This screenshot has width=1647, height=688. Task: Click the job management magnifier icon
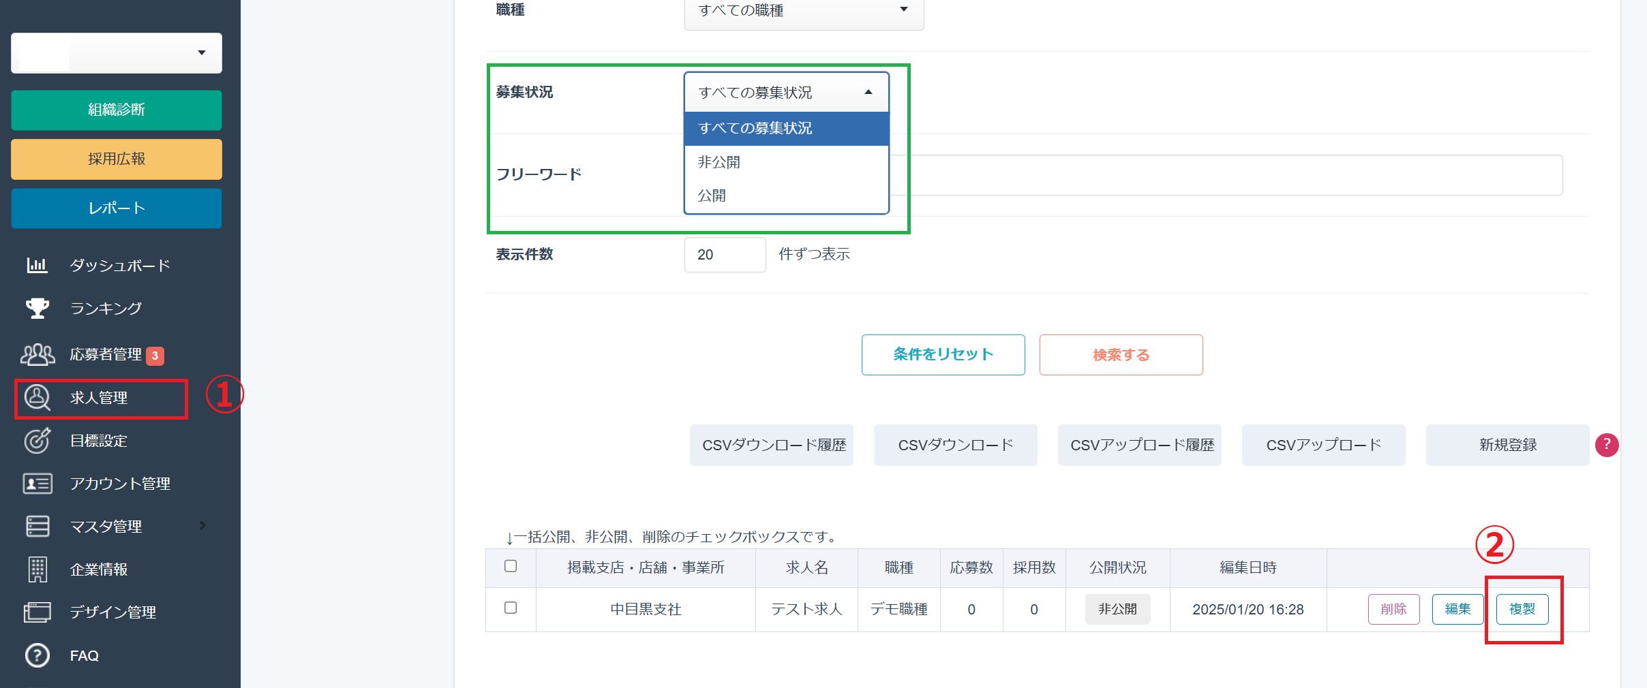click(37, 398)
